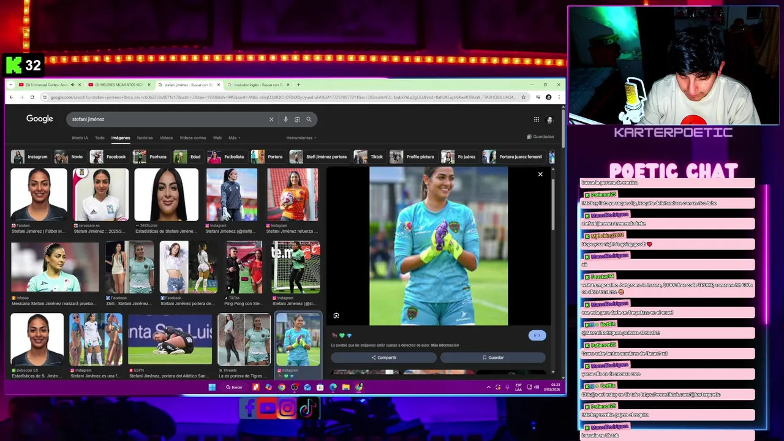Image resolution: width=784 pixels, height=441 pixels.
Task: Expand the Más search filter menu
Action: tap(235, 138)
